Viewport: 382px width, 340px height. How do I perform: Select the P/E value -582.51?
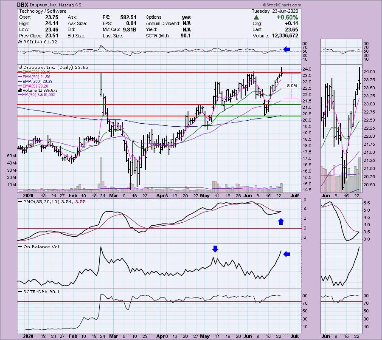coord(127,17)
